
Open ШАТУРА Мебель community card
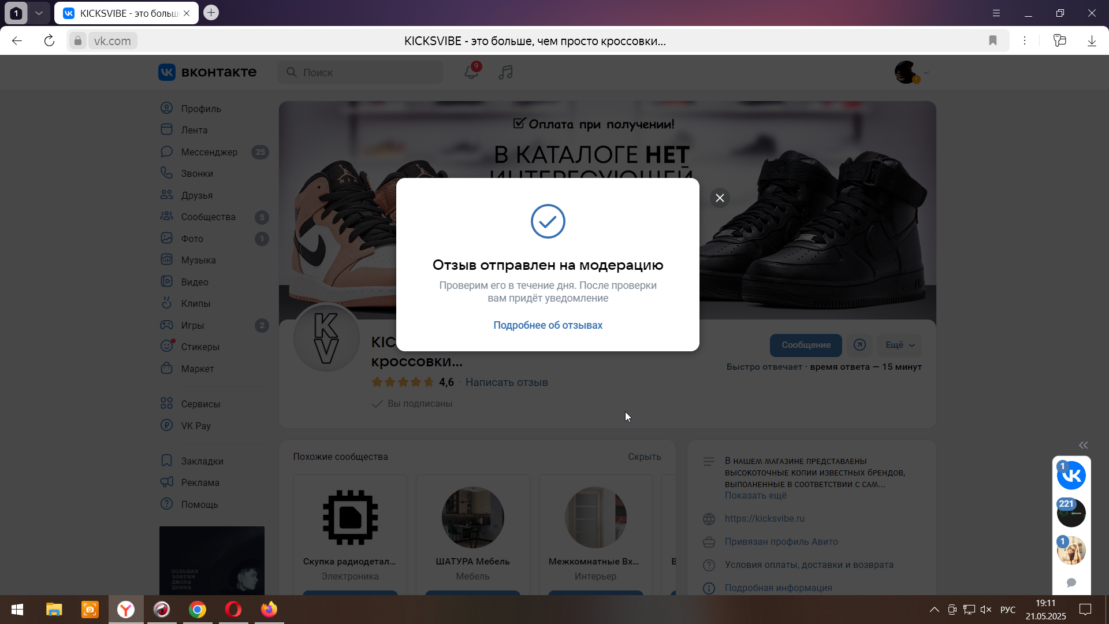click(x=472, y=534)
